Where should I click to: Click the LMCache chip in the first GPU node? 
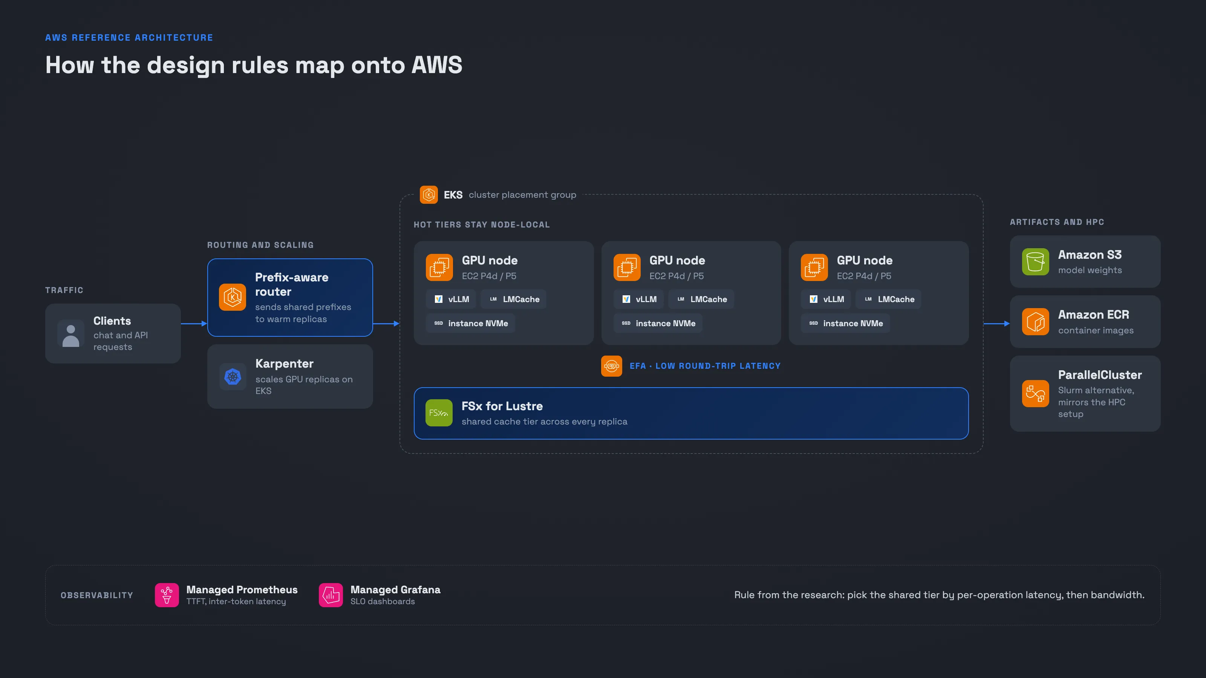point(514,299)
